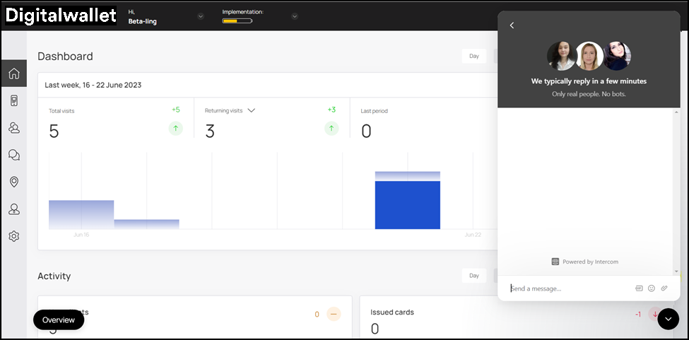Screen dimensions: 689x340
Task: Click the emoji picker icon in chat
Action: [652, 288]
